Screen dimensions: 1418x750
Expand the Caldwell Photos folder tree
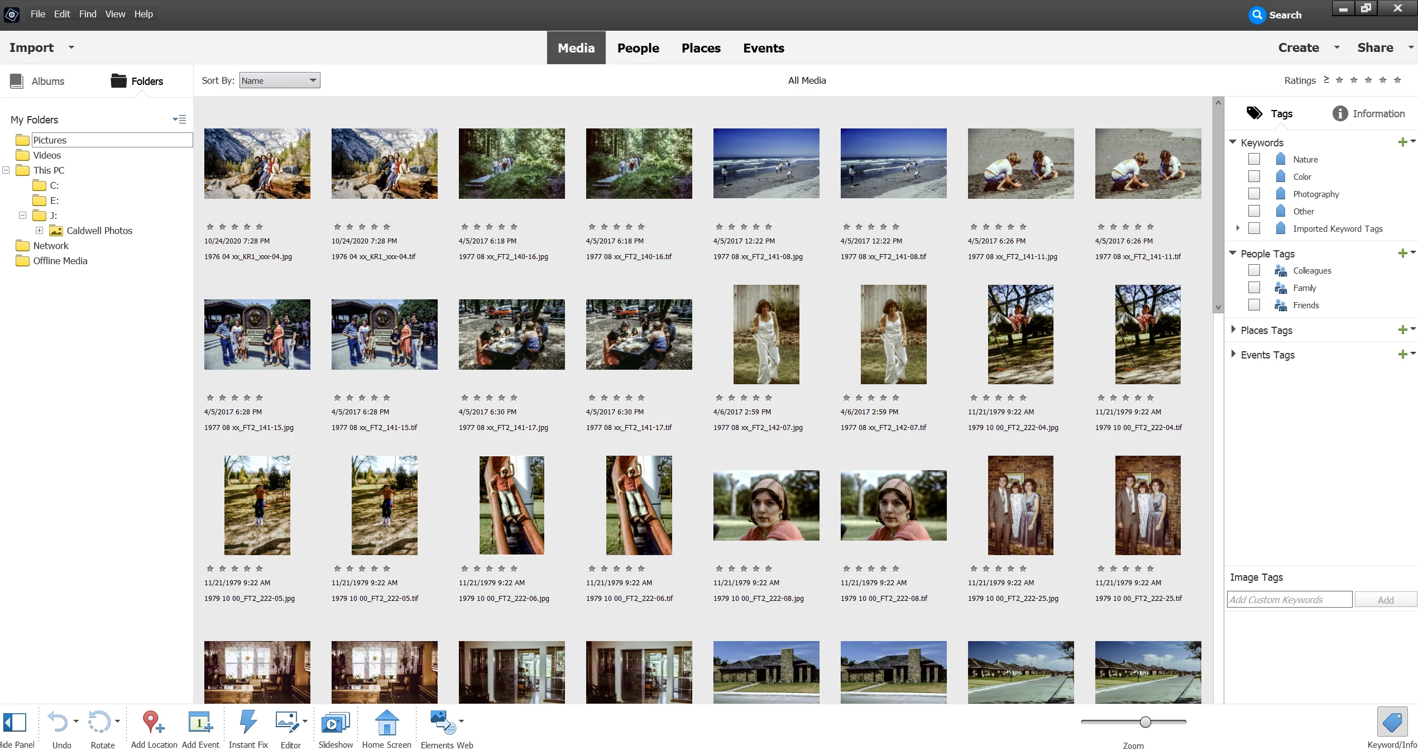tap(40, 231)
